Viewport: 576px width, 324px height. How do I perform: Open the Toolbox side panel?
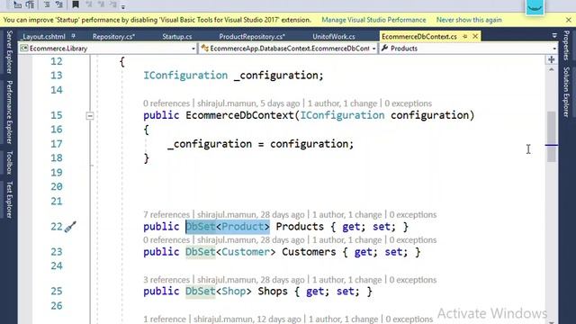(x=9, y=162)
